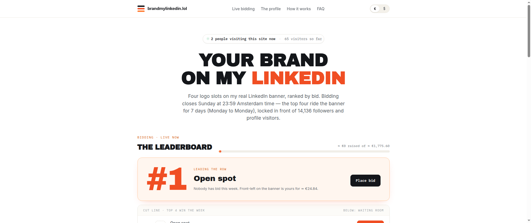This screenshot has width=531, height=223.
Task: Select the Open spot title in leading card
Action: [x=215, y=179]
